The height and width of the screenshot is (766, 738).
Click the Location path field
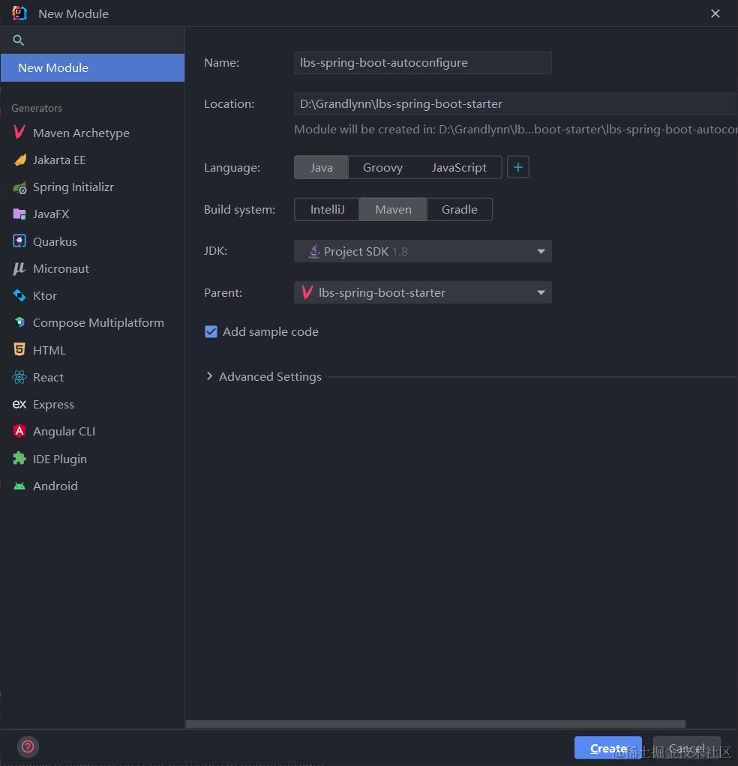[515, 104]
